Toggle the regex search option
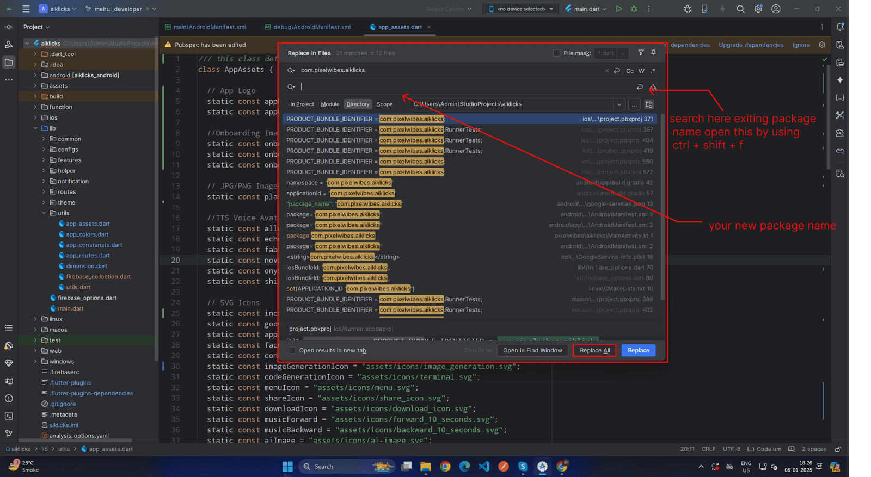This screenshot has width=871, height=477. click(653, 71)
